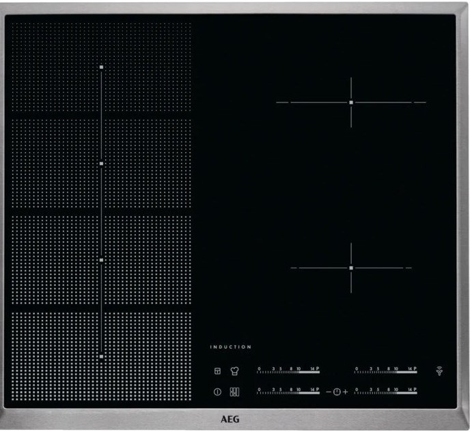Tap the flexible bridge zone symbol
Viewport: 470px width, 432px height.
234,392
